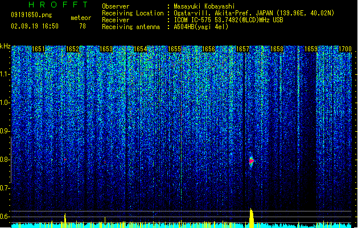
Task: Click the meteor label
Action: click(x=81, y=18)
